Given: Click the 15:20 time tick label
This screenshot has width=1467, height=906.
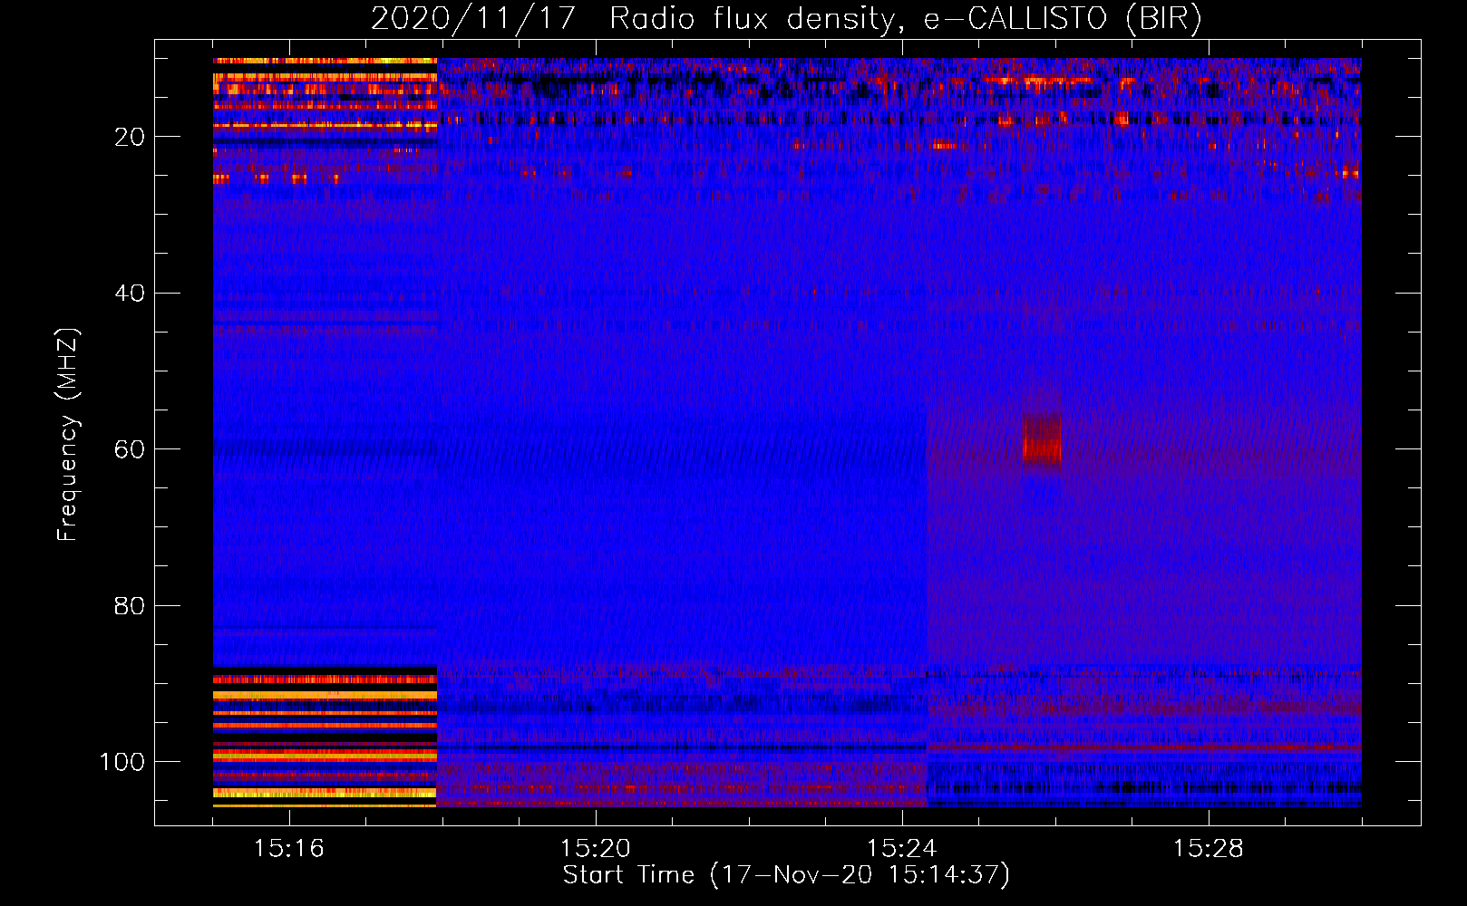Looking at the screenshot, I should [x=596, y=849].
